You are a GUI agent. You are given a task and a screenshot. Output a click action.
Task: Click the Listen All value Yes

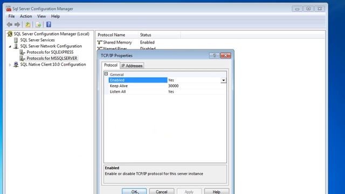pos(171,92)
